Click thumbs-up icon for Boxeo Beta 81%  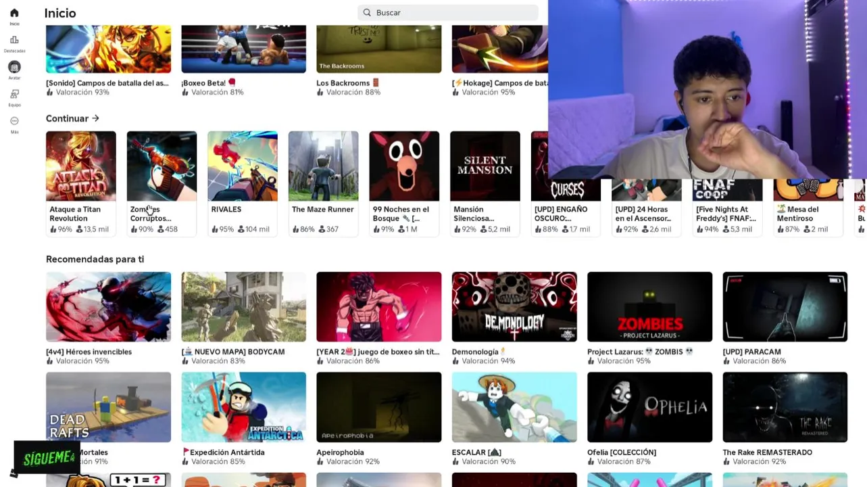pos(185,93)
